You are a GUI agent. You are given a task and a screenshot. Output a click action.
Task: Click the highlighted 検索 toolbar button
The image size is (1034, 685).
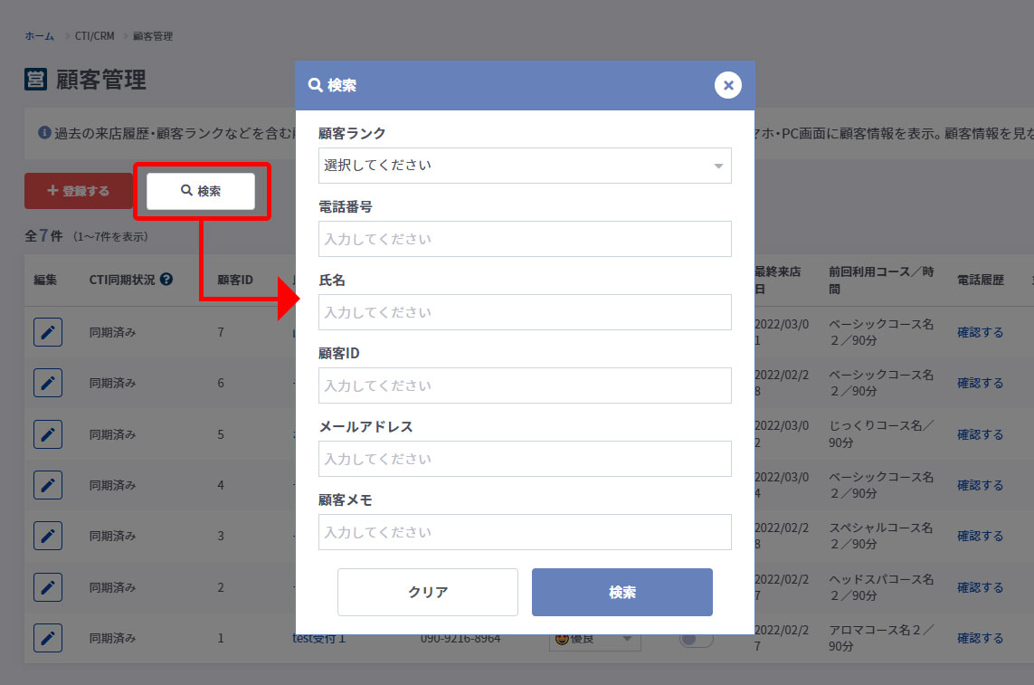pos(201,191)
